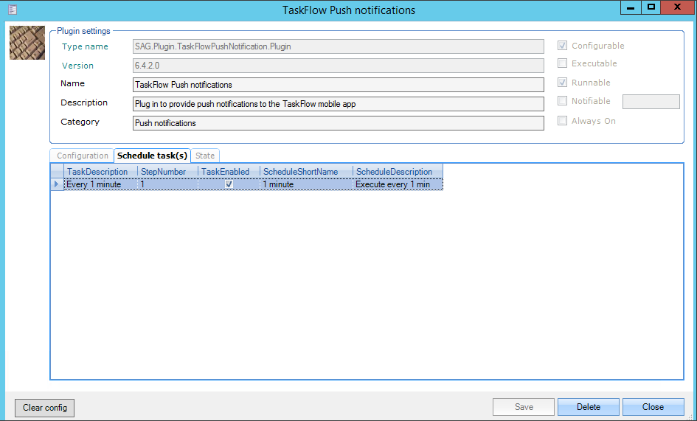Click the Name input field
Image resolution: width=697 pixels, height=421 pixels.
click(x=339, y=85)
